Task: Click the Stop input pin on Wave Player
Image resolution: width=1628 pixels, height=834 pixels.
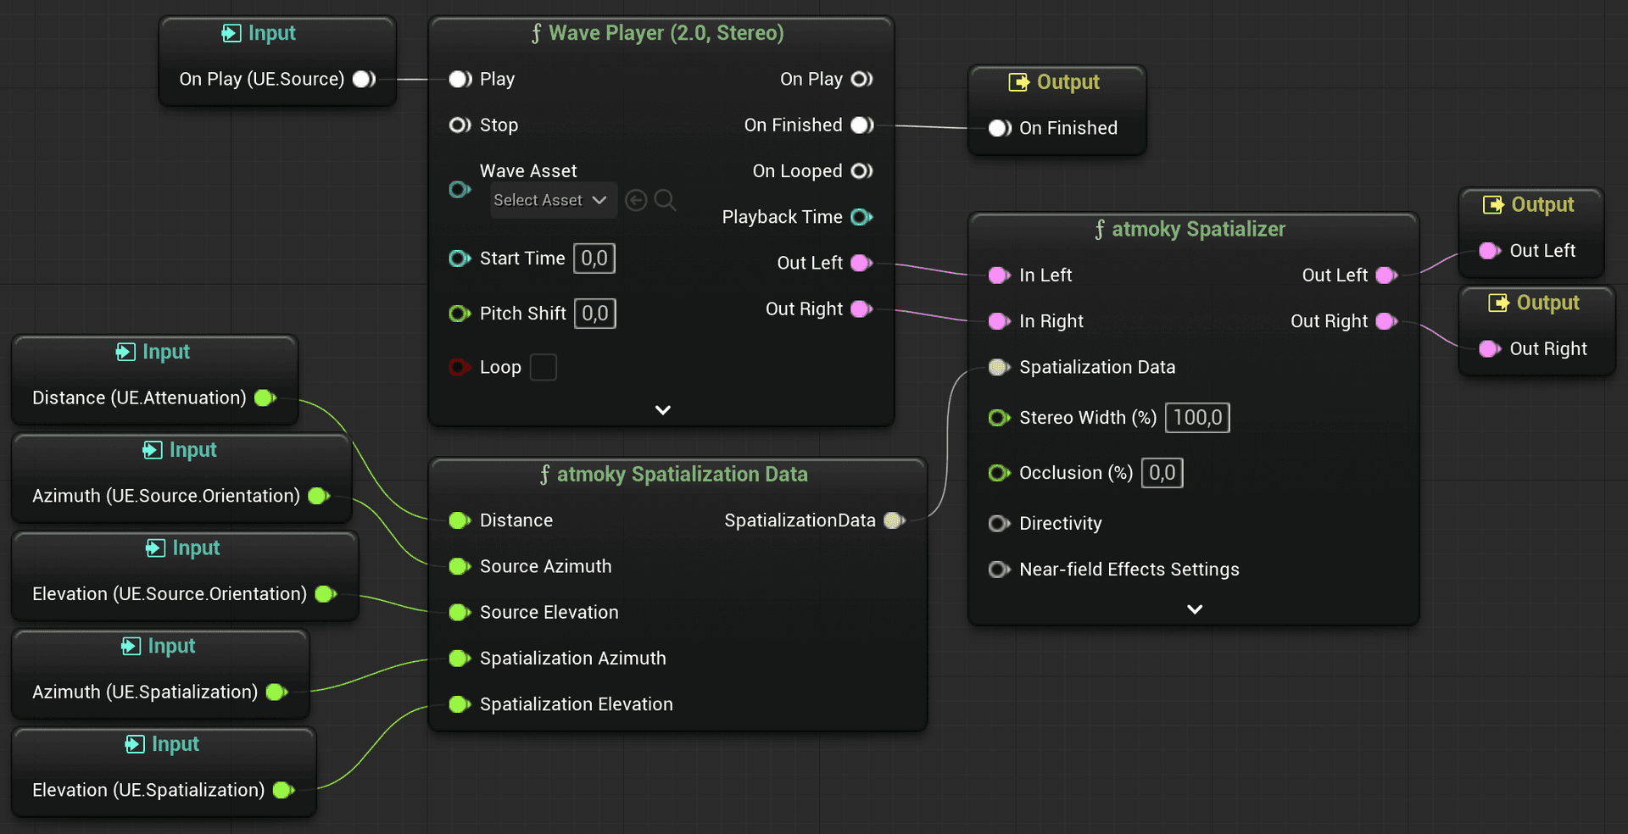Action: pos(460,125)
